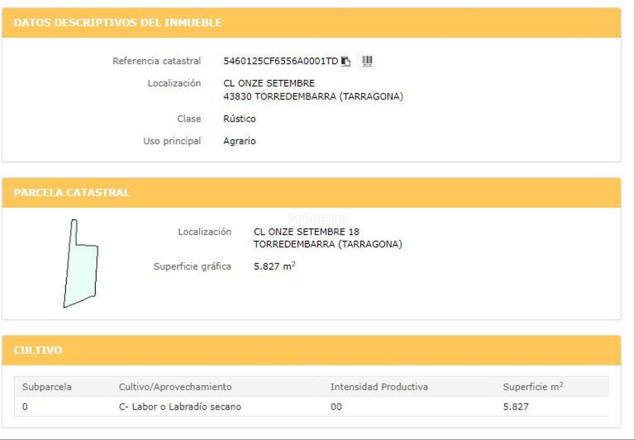Select the 'Rústico' class value

[x=239, y=119]
